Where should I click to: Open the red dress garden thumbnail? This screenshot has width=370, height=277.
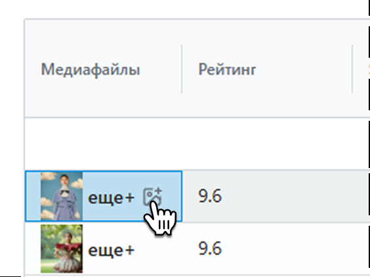point(62,249)
